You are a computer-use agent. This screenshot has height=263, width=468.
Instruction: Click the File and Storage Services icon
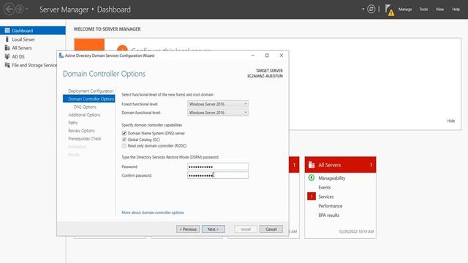[7, 65]
